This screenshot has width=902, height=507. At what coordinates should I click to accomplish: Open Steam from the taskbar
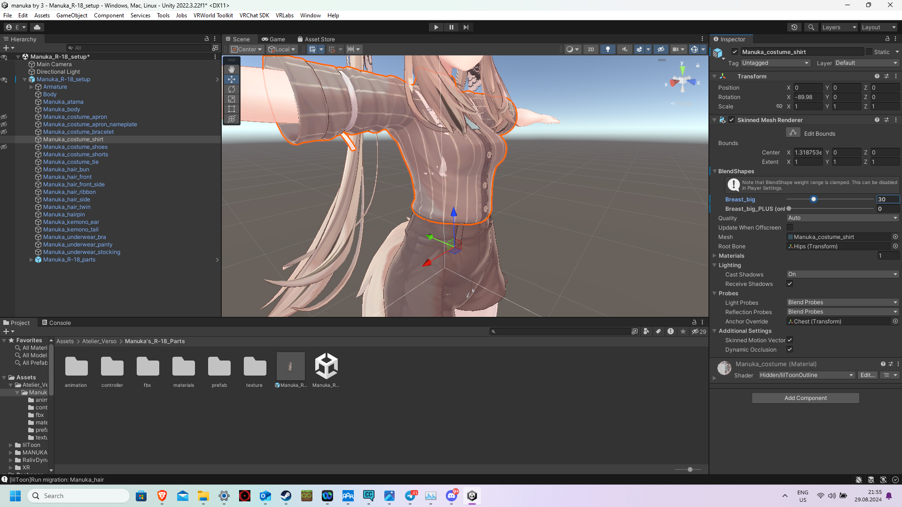click(x=286, y=496)
